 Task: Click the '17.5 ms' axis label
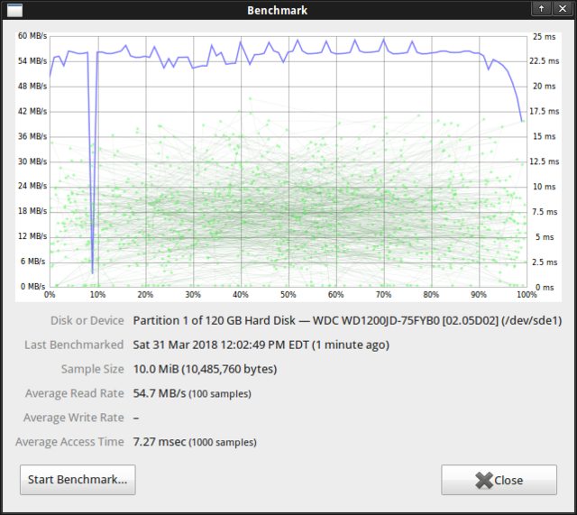(x=545, y=111)
